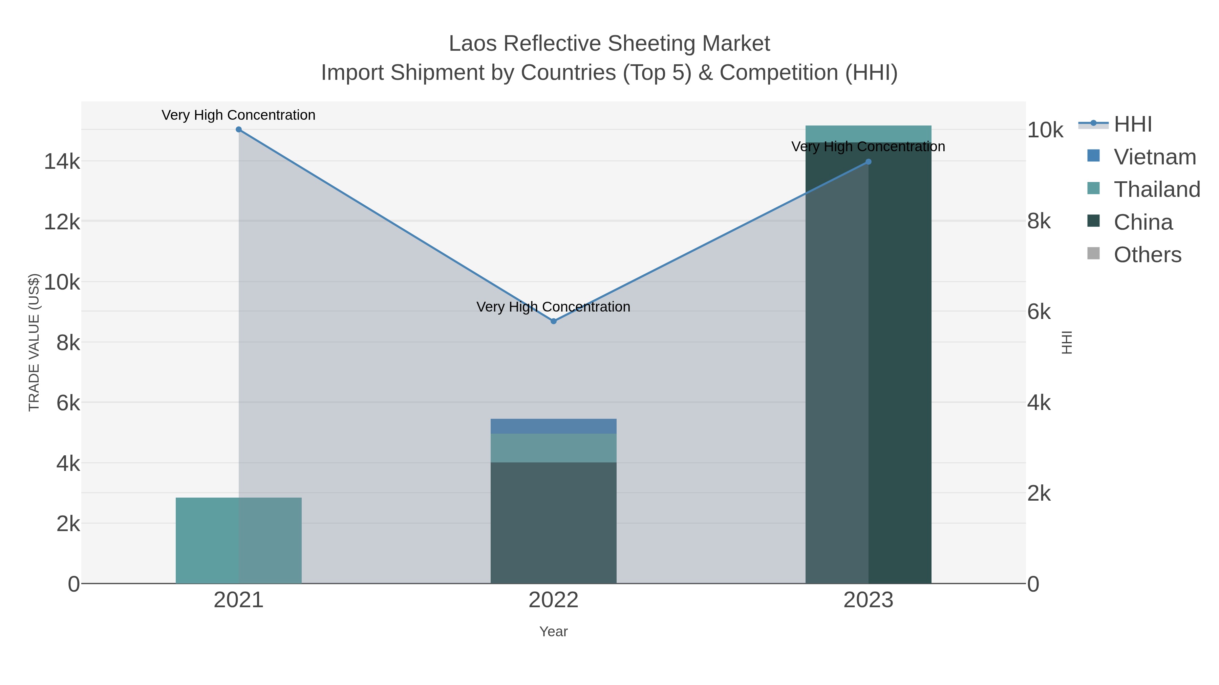Viewport: 1219px width, 685px height.
Task: Select the 2023 HHI data point
Action: coord(868,162)
